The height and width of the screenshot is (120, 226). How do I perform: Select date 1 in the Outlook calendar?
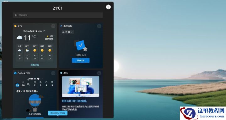point(29,85)
